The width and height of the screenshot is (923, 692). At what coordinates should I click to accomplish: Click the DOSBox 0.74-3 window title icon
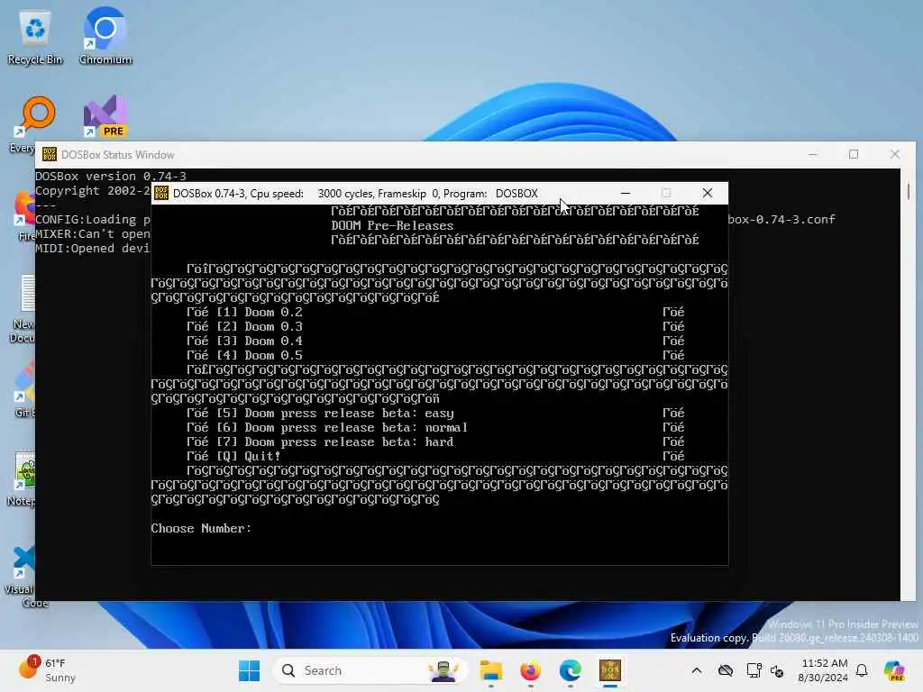tap(161, 193)
